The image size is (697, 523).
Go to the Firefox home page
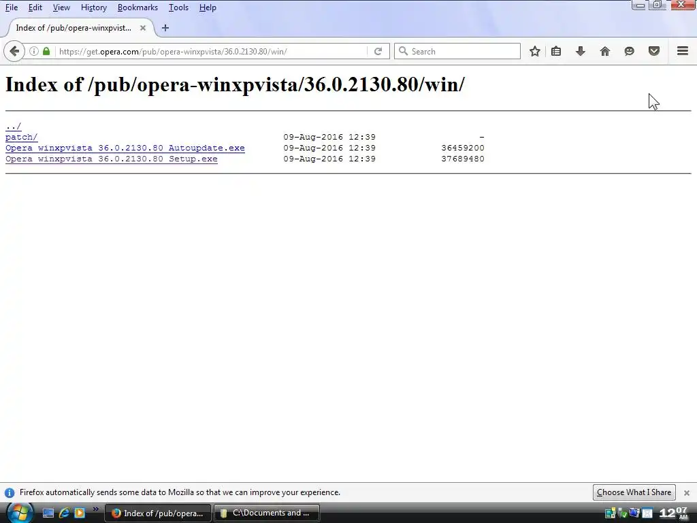pos(604,51)
